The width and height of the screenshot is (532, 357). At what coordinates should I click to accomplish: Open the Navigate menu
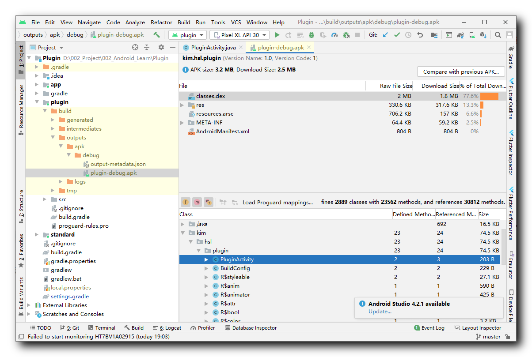tap(89, 22)
